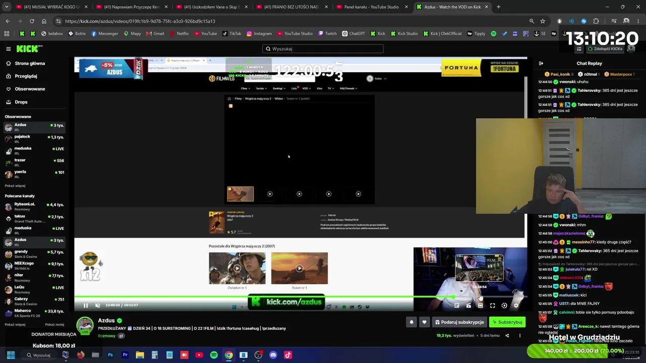Click the Rozmowy category link

click(106, 336)
